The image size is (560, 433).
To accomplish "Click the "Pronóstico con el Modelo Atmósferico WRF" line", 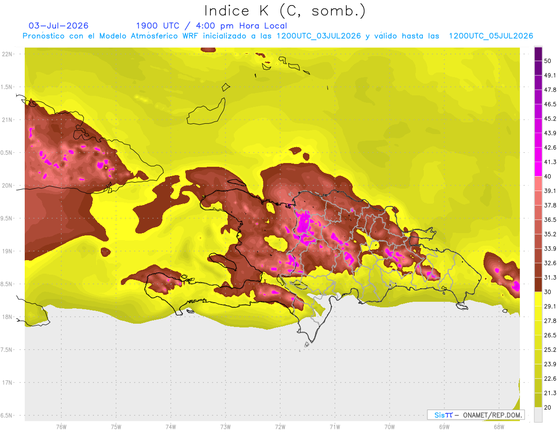I will click(278, 36).
